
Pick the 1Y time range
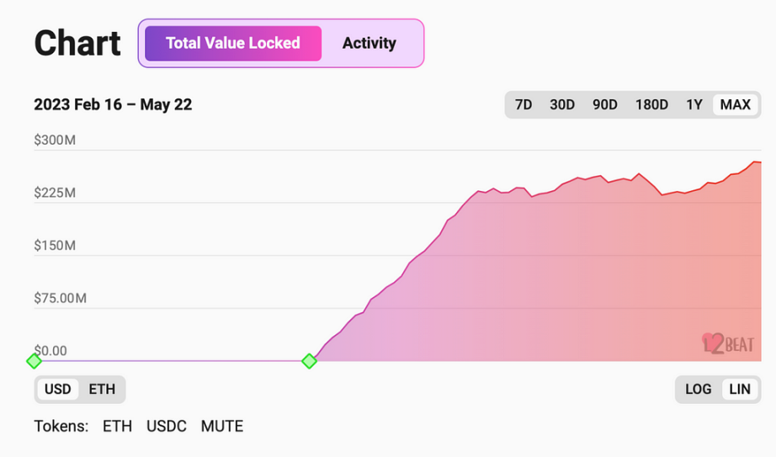tap(694, 104)
